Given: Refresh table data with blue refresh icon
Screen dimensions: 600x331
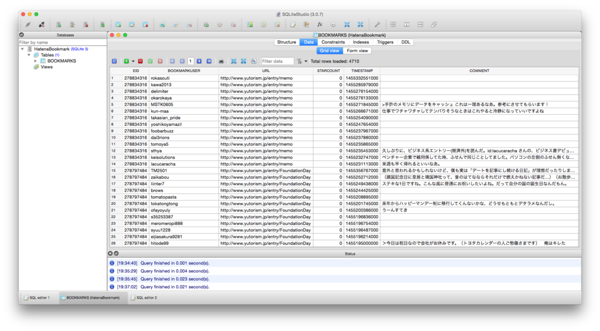Looking at the screenshot, I should tap(114, 62).
